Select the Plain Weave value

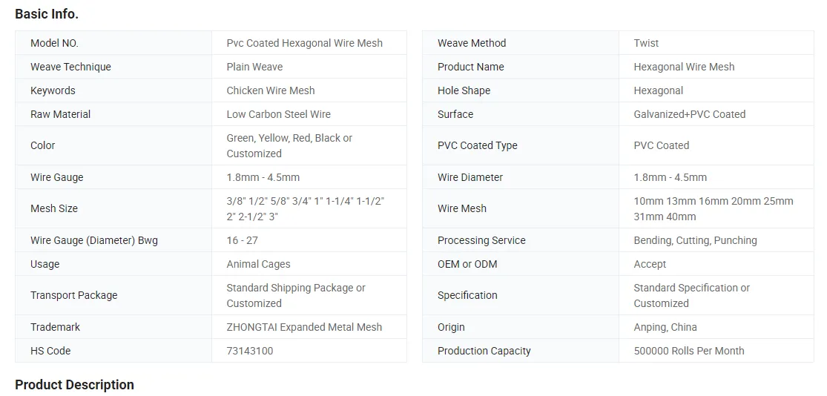coord(254,67)
